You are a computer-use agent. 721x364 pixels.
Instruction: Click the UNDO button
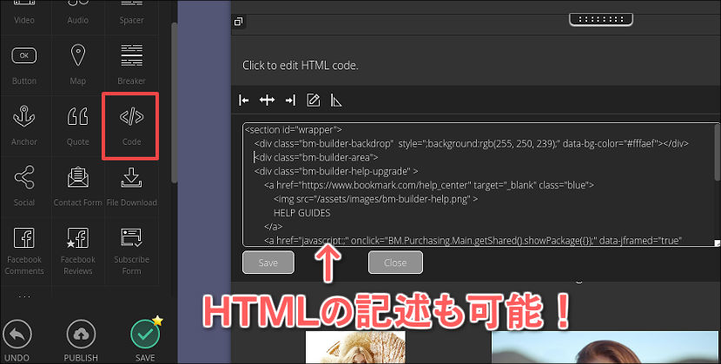click(x=17, y=341)
